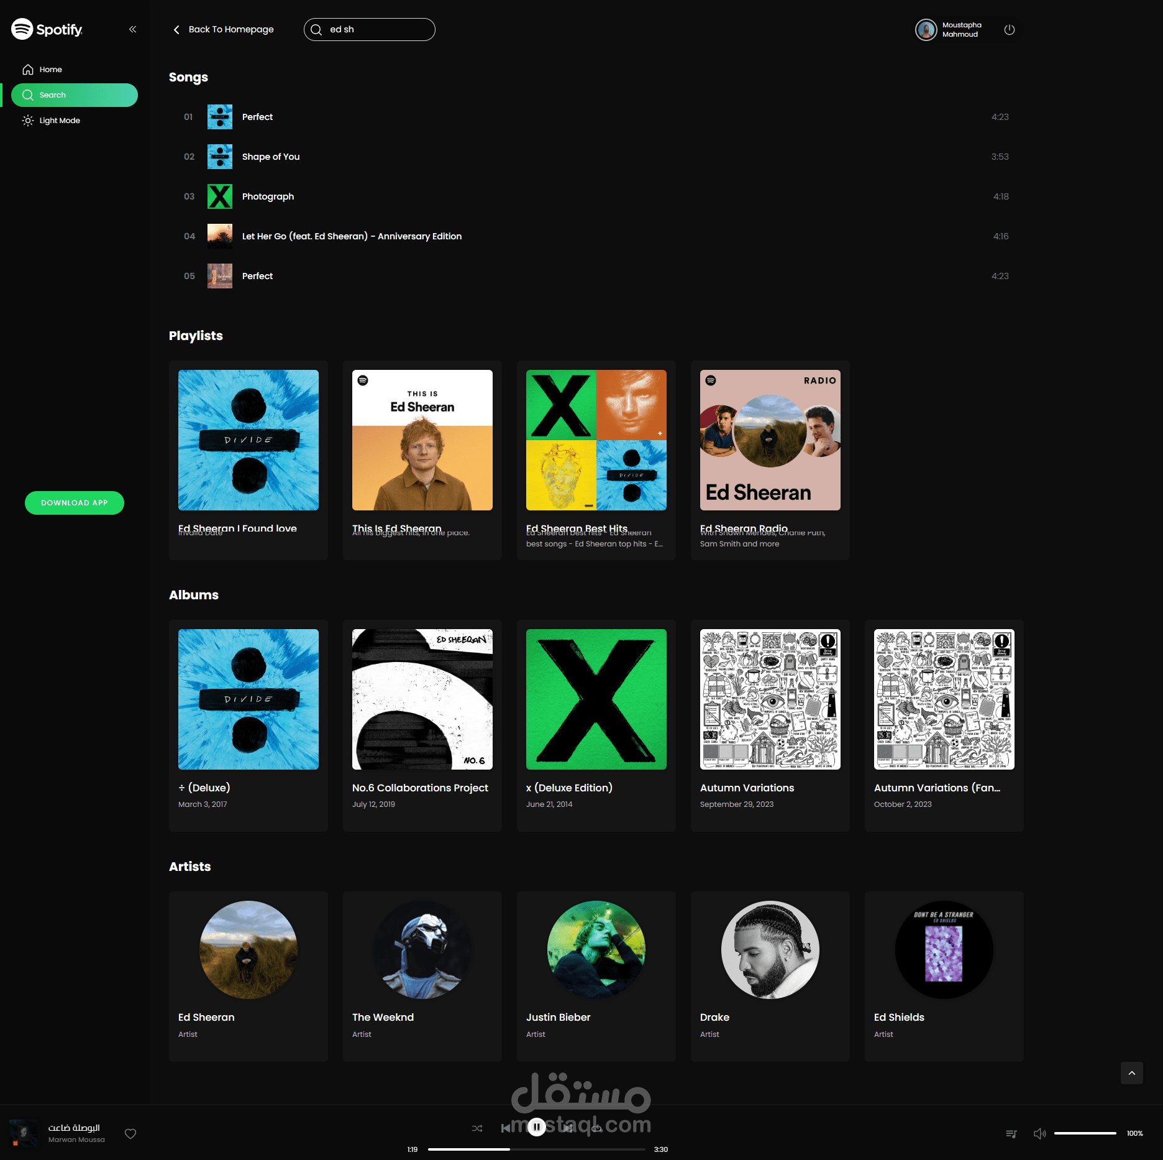Toggle repeat mode

(x=596, y=1128)
